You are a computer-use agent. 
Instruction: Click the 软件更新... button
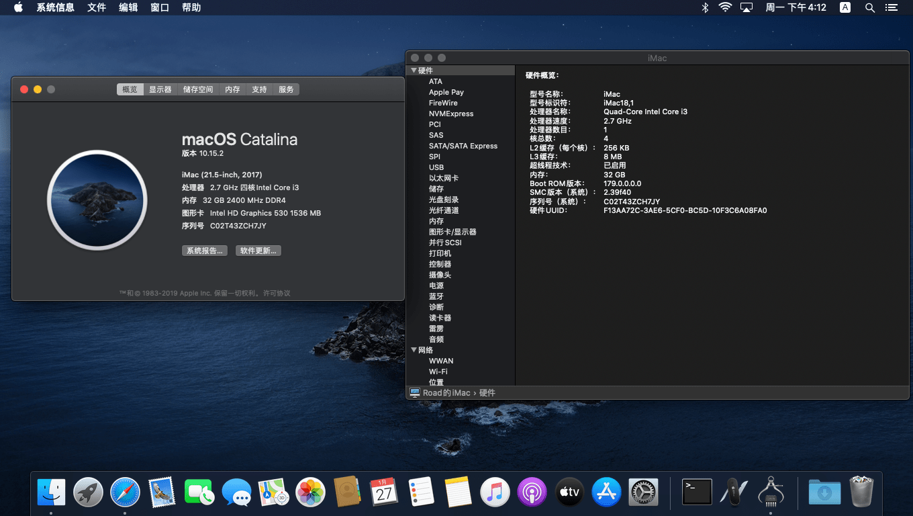click(258, 251)
